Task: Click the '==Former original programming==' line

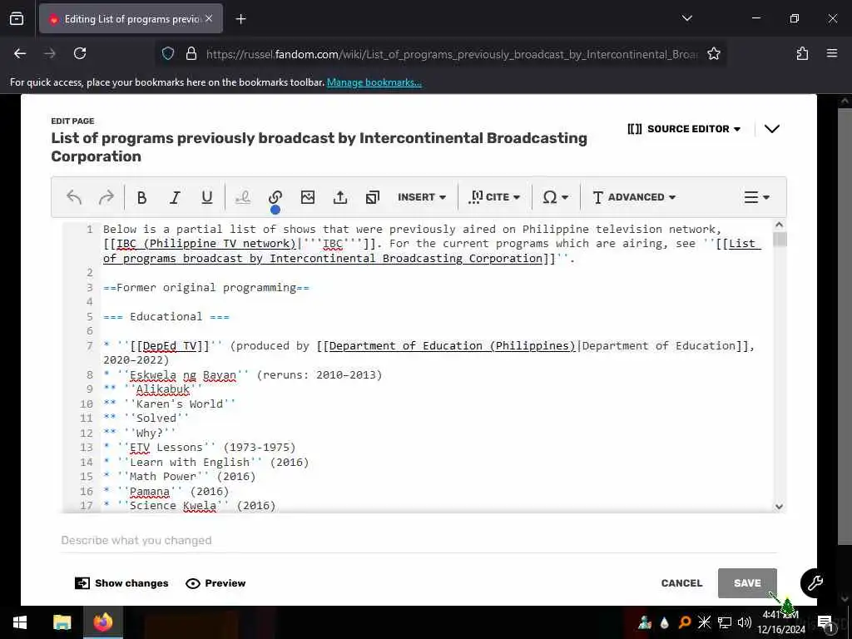Action: pyautogui.click(x=206, y=287)
